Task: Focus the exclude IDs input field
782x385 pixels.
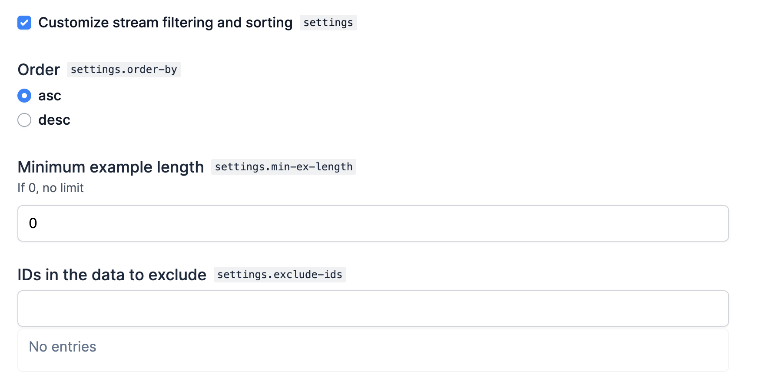Action: [373, 309]
